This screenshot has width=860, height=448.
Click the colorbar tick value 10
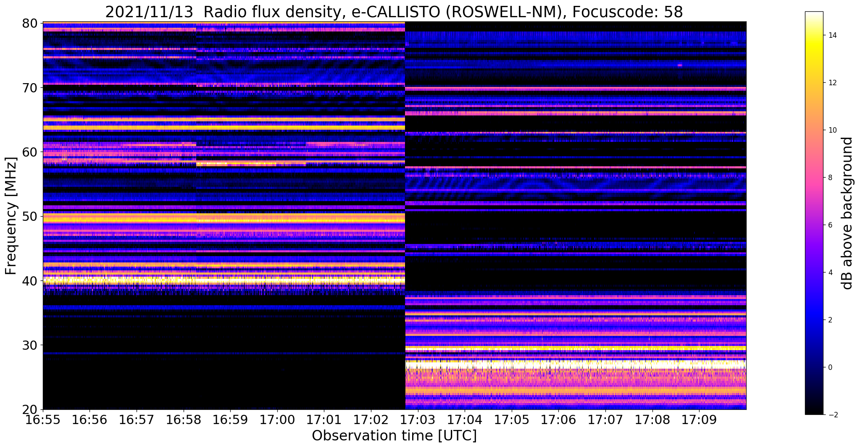832,130
